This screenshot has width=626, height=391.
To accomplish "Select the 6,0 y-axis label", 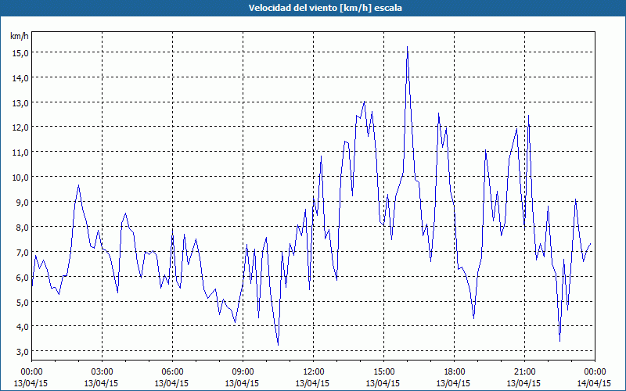I will click(22, 277).
